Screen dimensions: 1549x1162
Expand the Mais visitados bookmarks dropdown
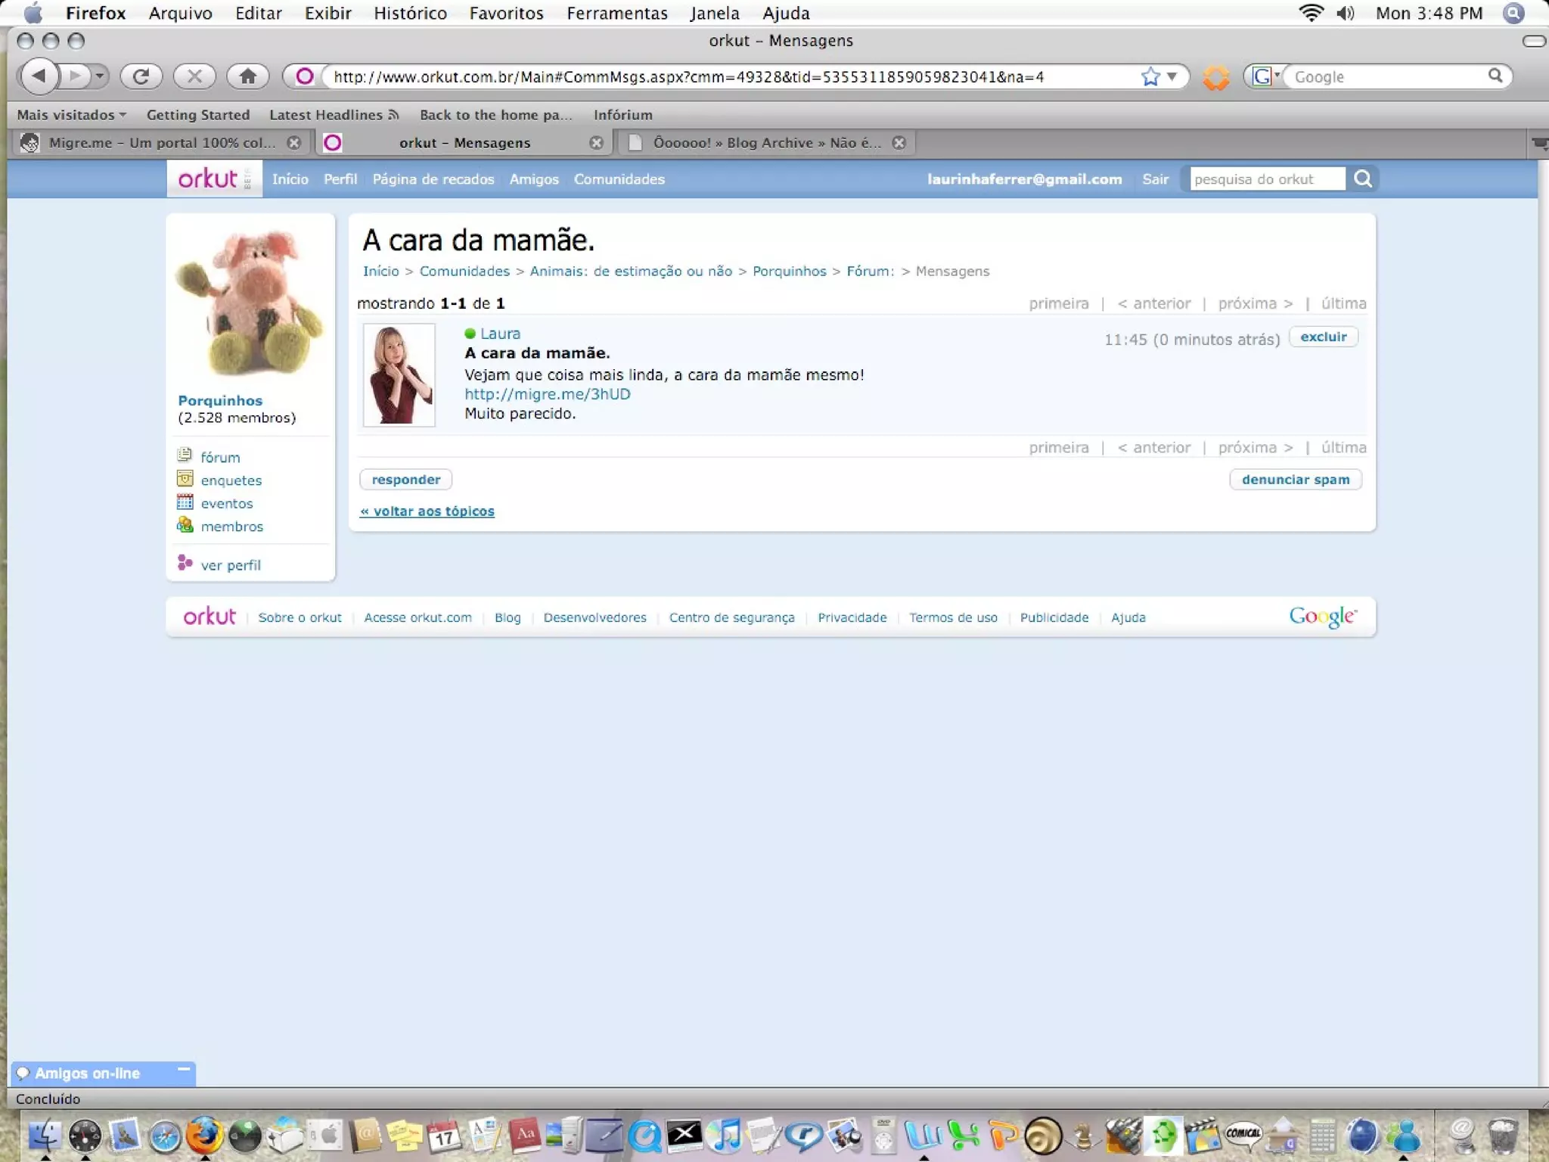tap(72, 115)
